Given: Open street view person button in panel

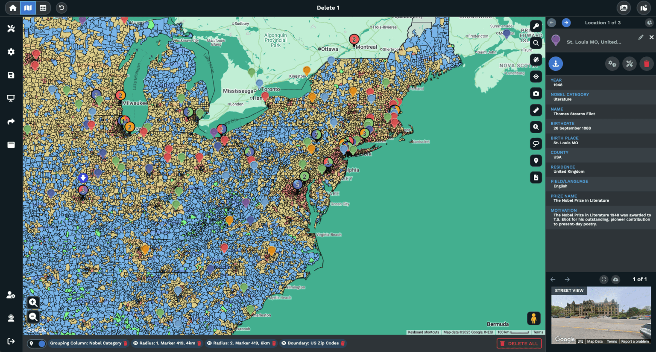Looking at the screenshot, I should point(556,64).
